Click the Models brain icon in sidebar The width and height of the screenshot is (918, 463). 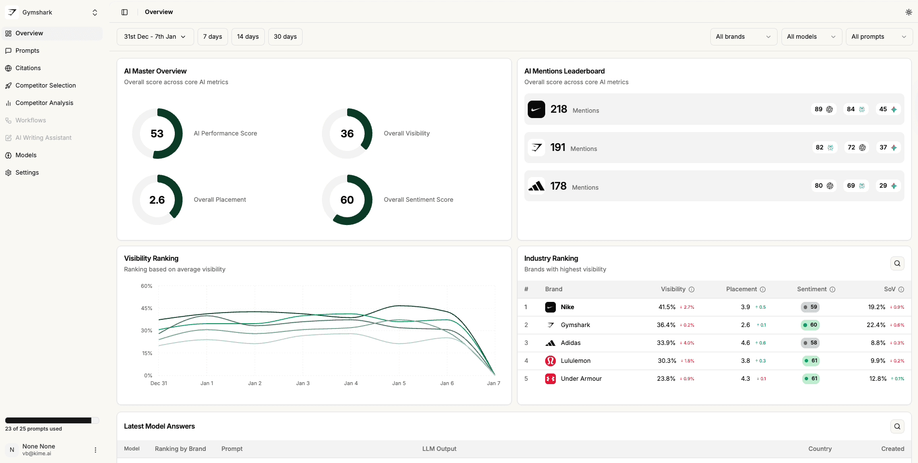[x=8, y=155]
